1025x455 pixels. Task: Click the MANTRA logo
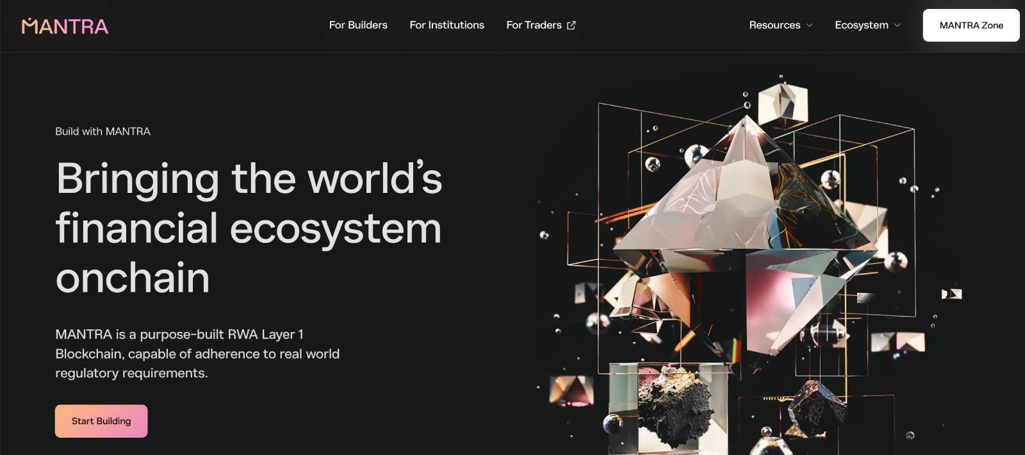(x=65, y=26)
